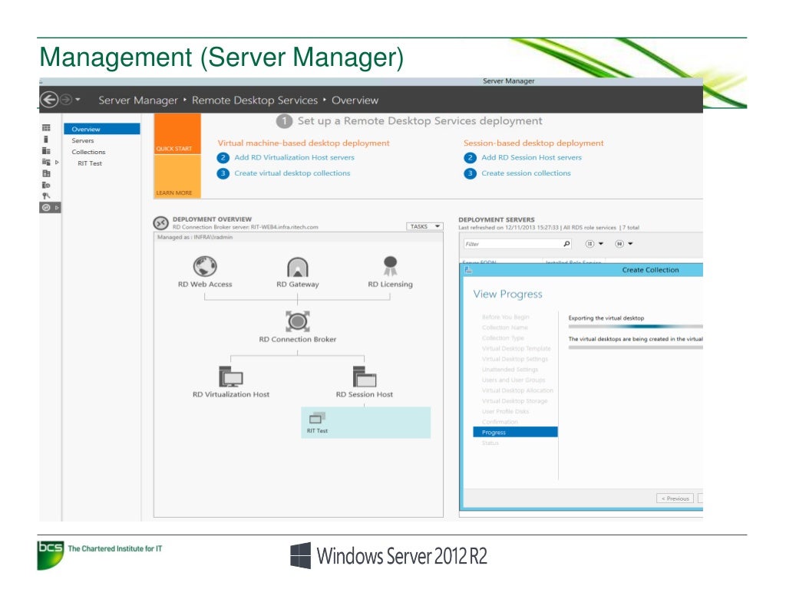Click the list view options round icon
786x589 pixels.
coord(589,244)
